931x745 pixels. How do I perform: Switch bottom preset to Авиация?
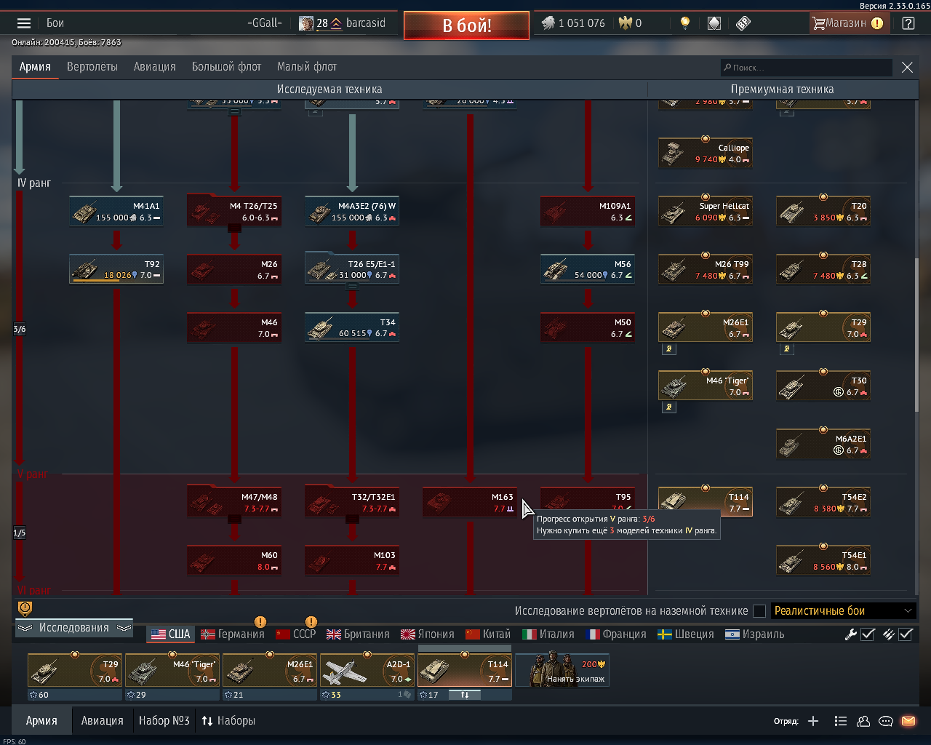[102, 721]
